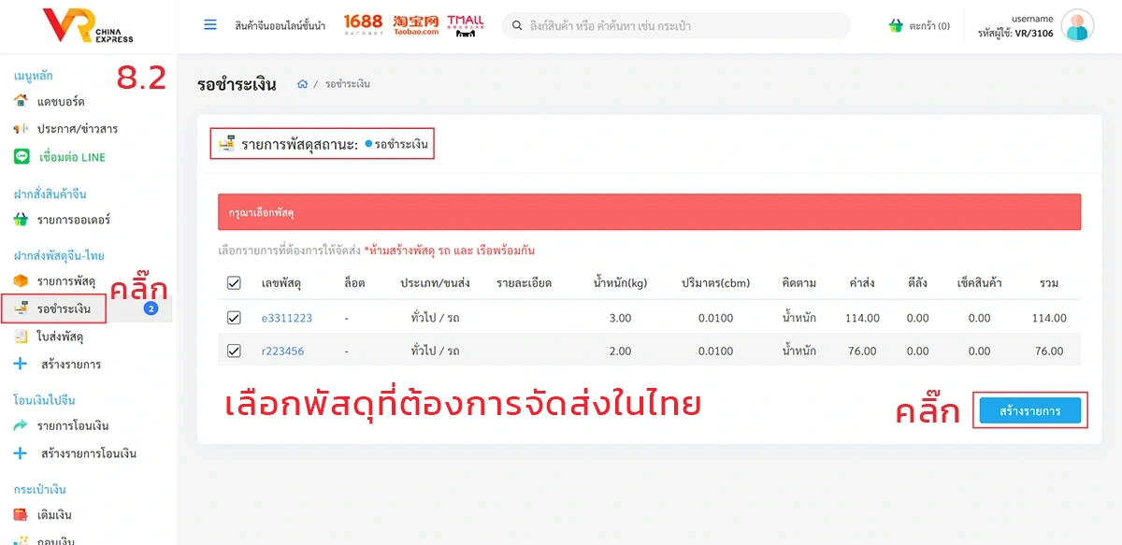Click the 1688 marketplace logo
The image size is (1122, 545).
(x=364, y=25)
